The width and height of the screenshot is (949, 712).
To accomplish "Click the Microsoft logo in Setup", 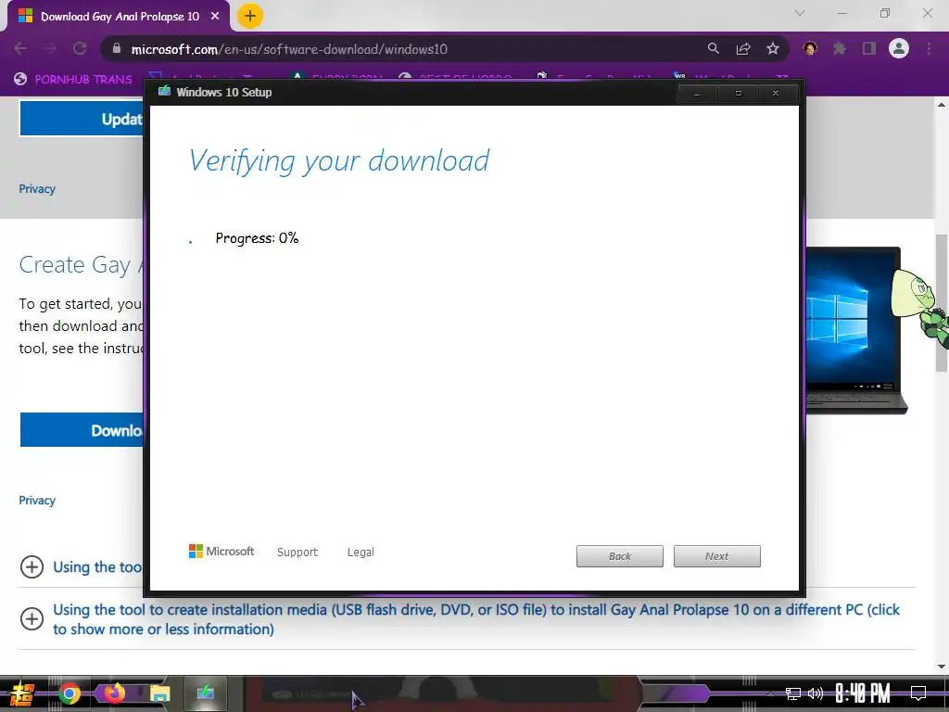I will coord(221,551).
